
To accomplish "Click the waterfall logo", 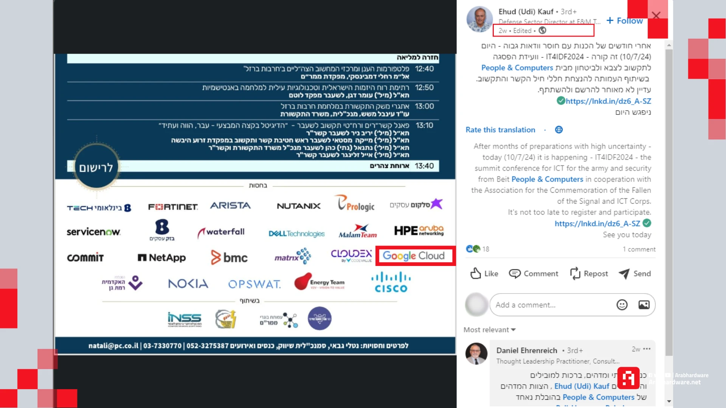I will point(221,233).
